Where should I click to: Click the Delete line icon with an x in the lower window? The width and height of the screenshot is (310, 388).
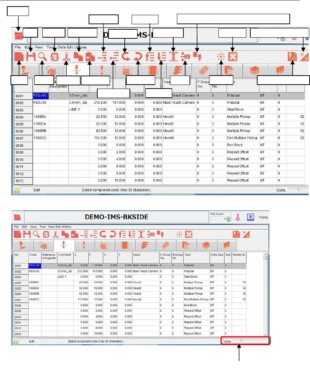pos(94,234)
